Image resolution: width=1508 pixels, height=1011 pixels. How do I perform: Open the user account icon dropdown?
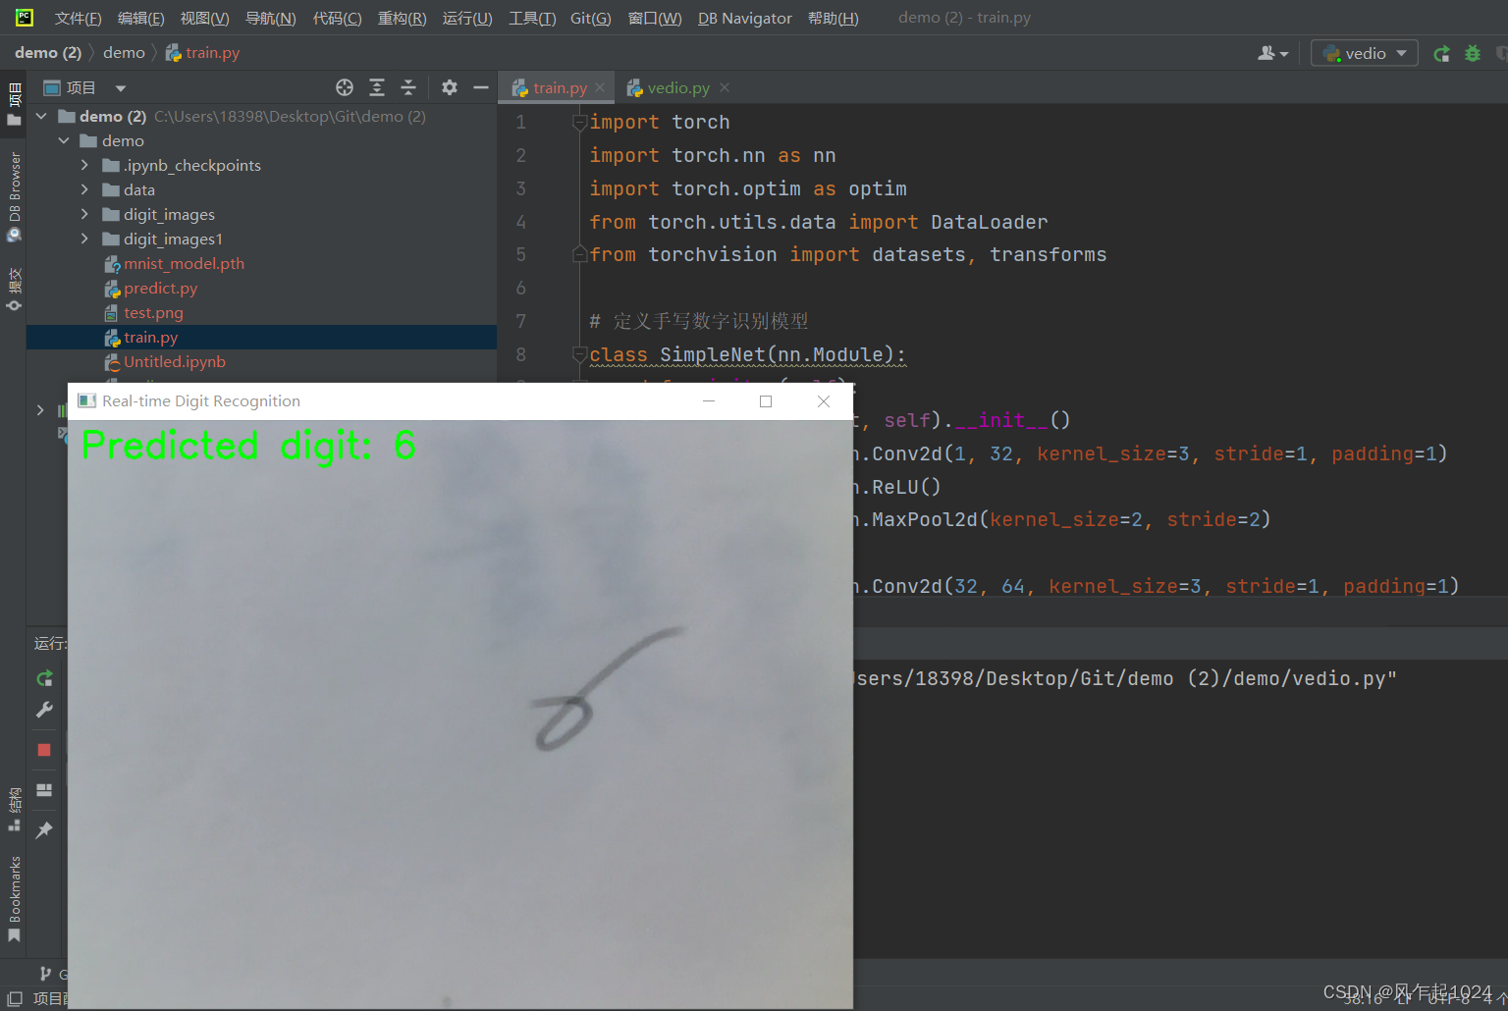coord(1272,53)
